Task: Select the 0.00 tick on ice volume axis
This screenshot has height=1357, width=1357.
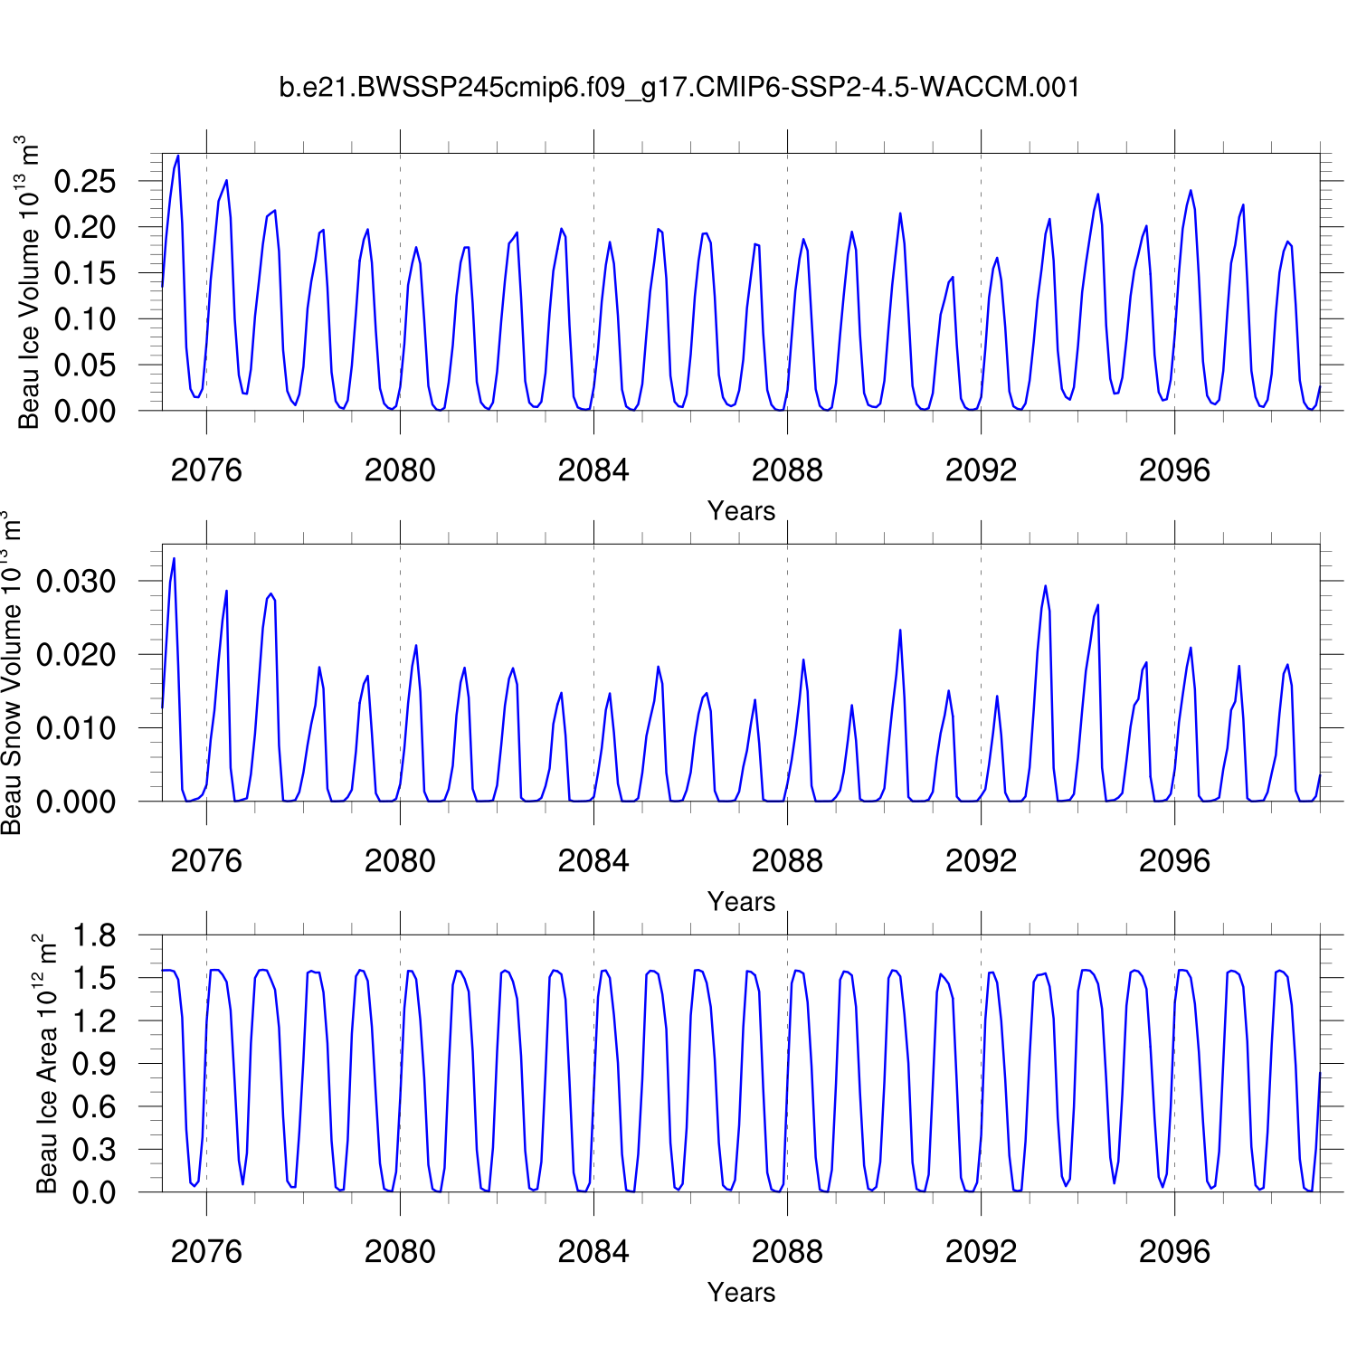Action: (85, 411)
